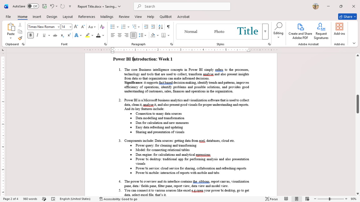Open the bullets list dropdown arrow
360x202 pixels.
[x=118, y=27]
